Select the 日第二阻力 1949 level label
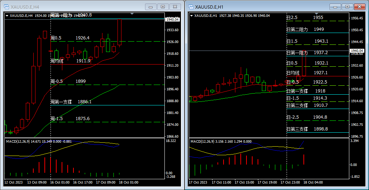Image resolution: width=369 pixels, height=190 pixels. coord(305,29)
